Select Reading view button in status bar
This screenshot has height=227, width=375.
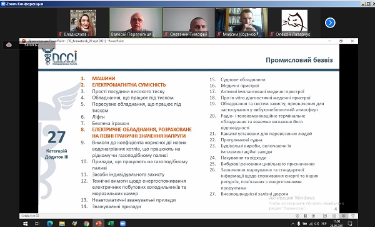click(344, 216)
